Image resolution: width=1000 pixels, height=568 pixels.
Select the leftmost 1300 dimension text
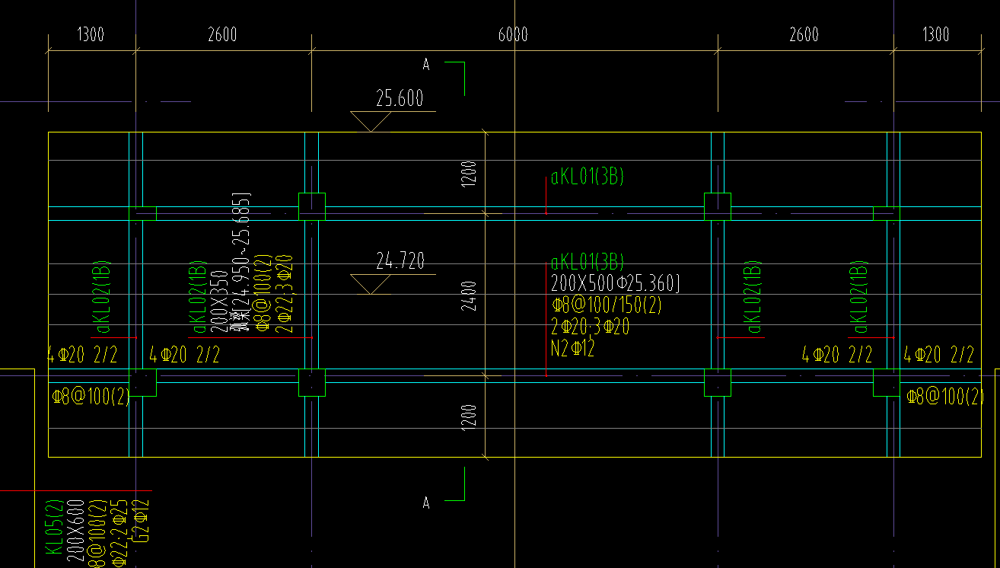tap(91, 34)
